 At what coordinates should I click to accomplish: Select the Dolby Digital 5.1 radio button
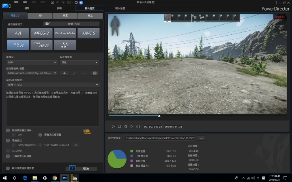point(14,145)
